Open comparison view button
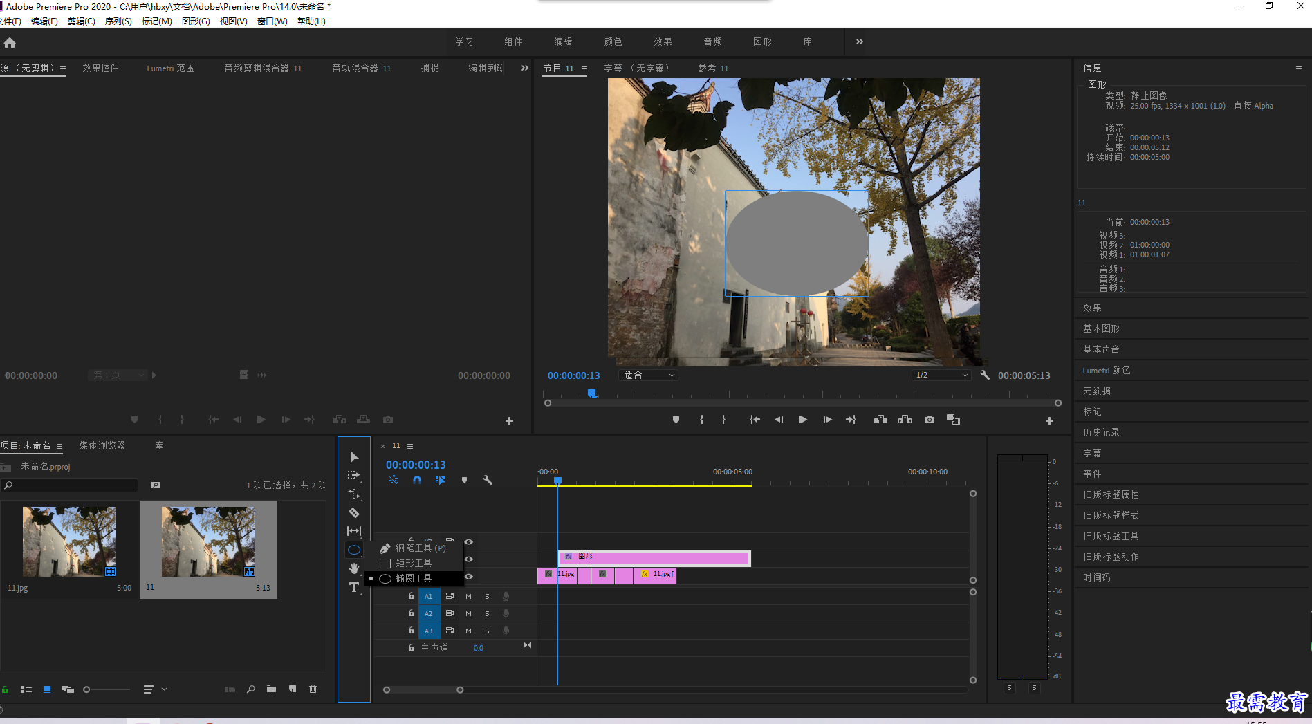Screen dimensions: 1312x724 [953, 420]
